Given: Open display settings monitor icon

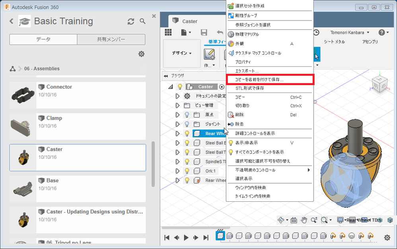Looking at the screenshot, I should (340, 220).
